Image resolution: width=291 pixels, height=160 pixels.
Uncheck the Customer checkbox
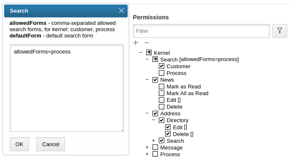[x=161, y=66]
